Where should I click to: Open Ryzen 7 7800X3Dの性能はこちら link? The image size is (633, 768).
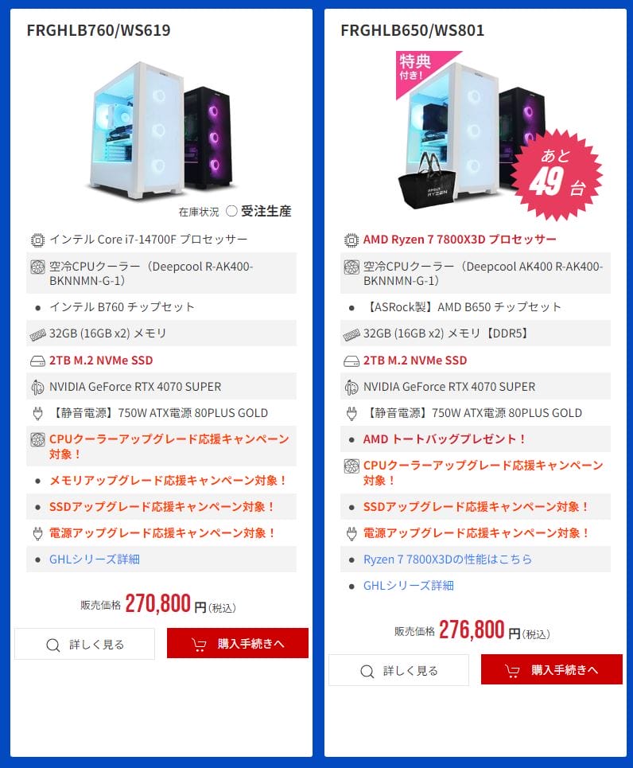448,559
